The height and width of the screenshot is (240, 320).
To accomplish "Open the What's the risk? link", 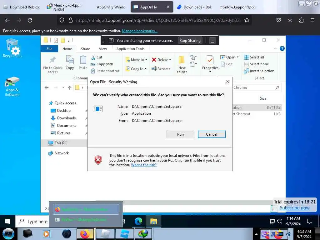I will (x=144, y=165).
